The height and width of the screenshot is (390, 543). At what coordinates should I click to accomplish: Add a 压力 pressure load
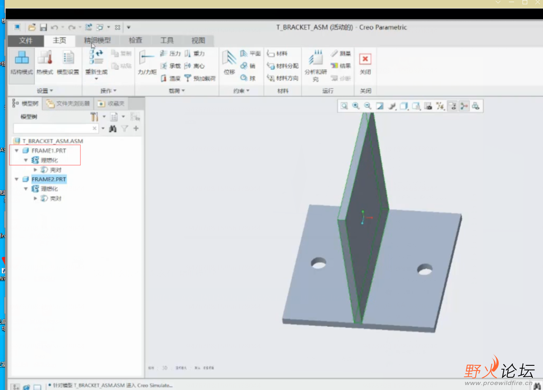click(170, 54)
